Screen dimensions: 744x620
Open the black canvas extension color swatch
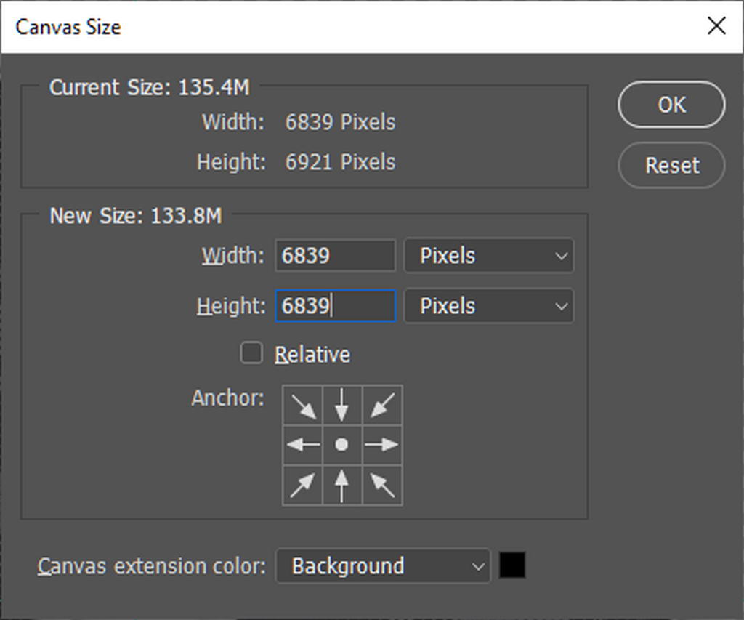point(512,565)
